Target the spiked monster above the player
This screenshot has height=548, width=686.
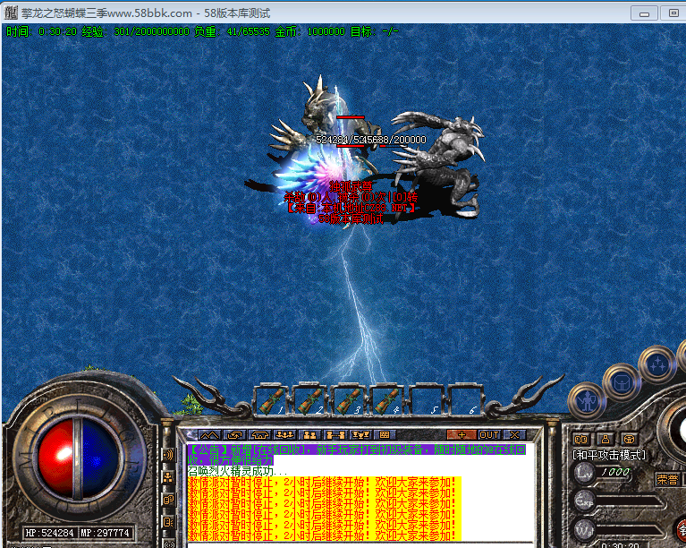[323, 107]
